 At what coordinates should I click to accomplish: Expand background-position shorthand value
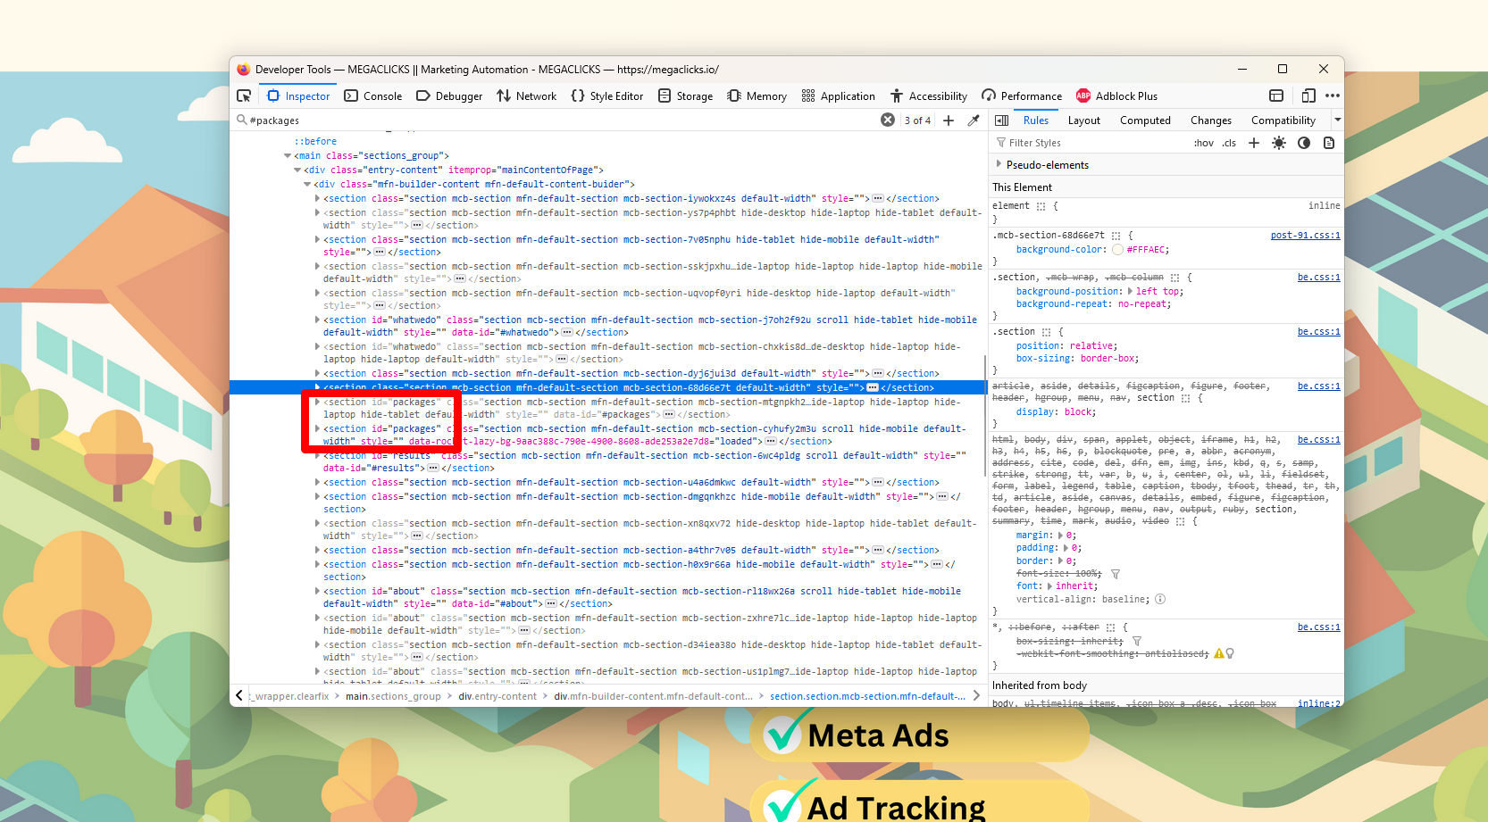point(1131,291)
